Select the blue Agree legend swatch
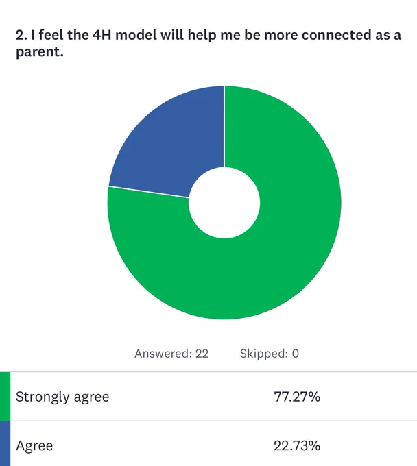417x466 pixels. tap(5, 443)
